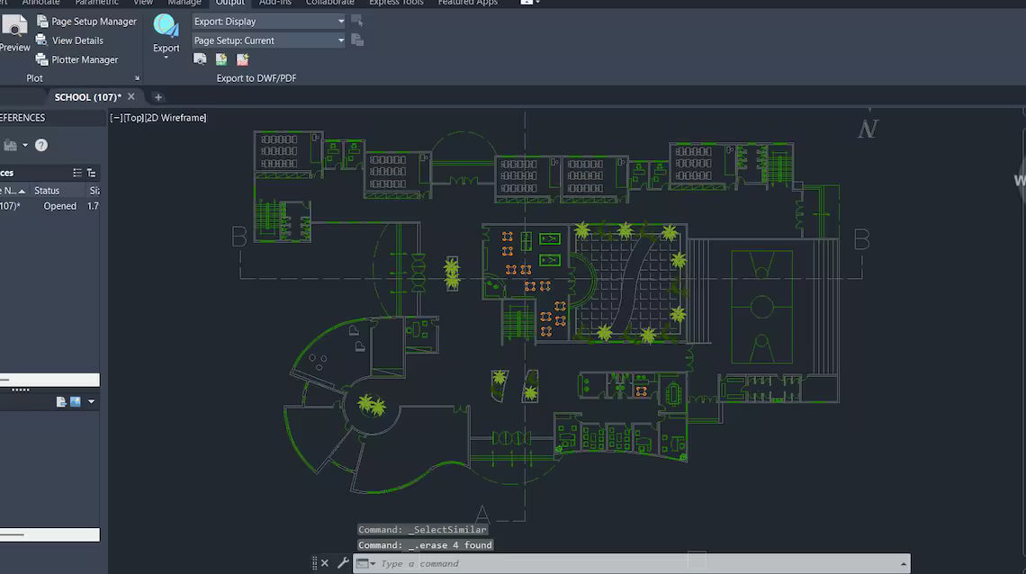Expand command history with up arrow

903,563
